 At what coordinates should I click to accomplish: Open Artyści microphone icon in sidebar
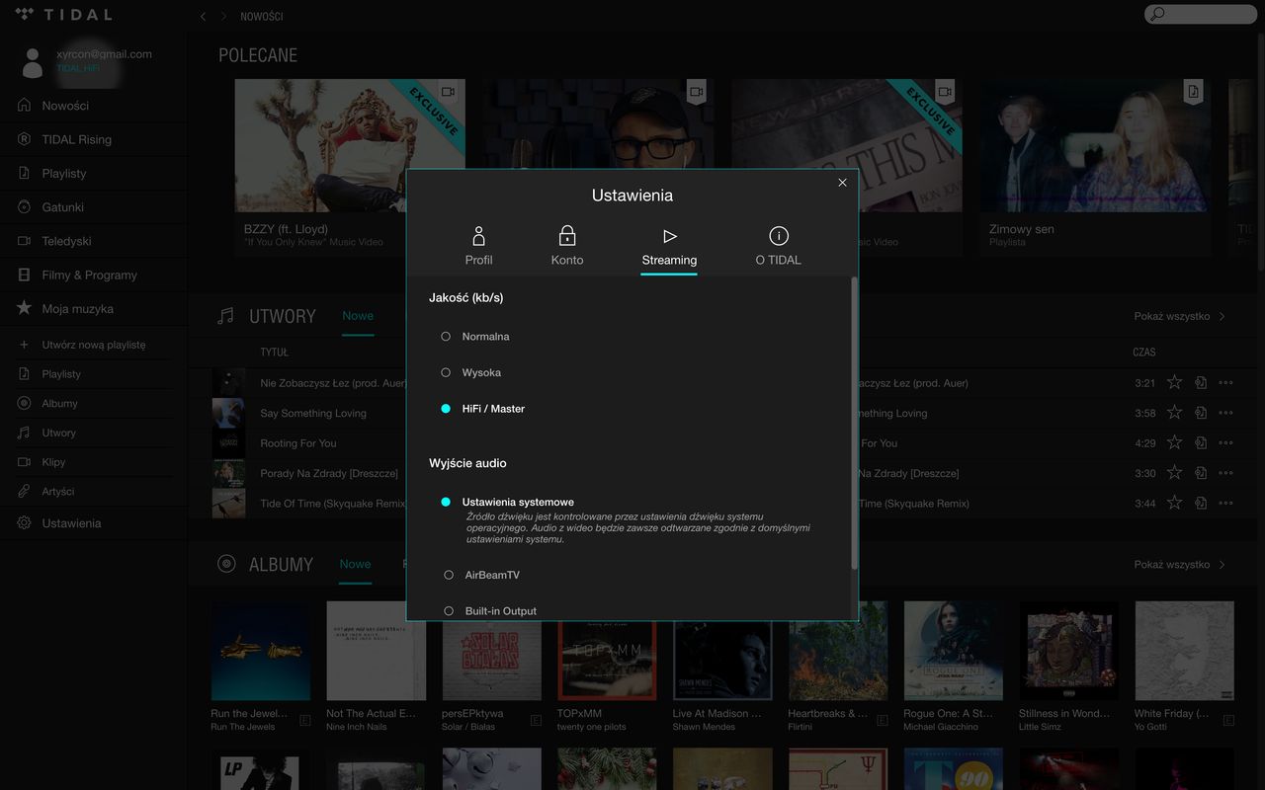(24, 491)
